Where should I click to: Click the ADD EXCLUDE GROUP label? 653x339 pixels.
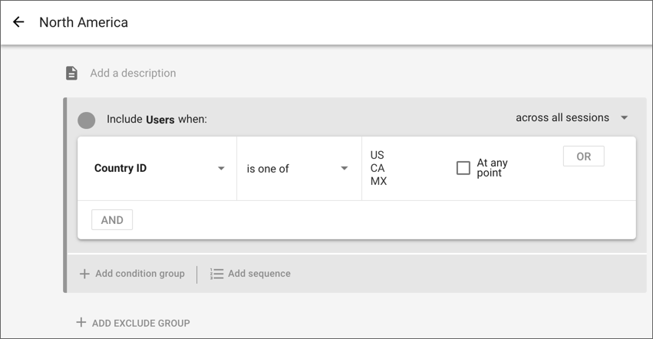point(140,323)
